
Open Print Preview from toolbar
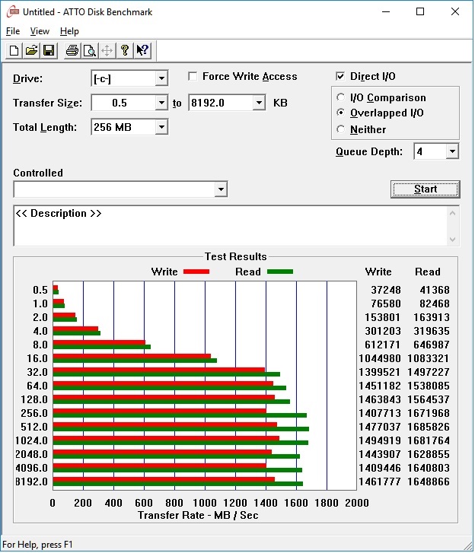pos(90,50)
